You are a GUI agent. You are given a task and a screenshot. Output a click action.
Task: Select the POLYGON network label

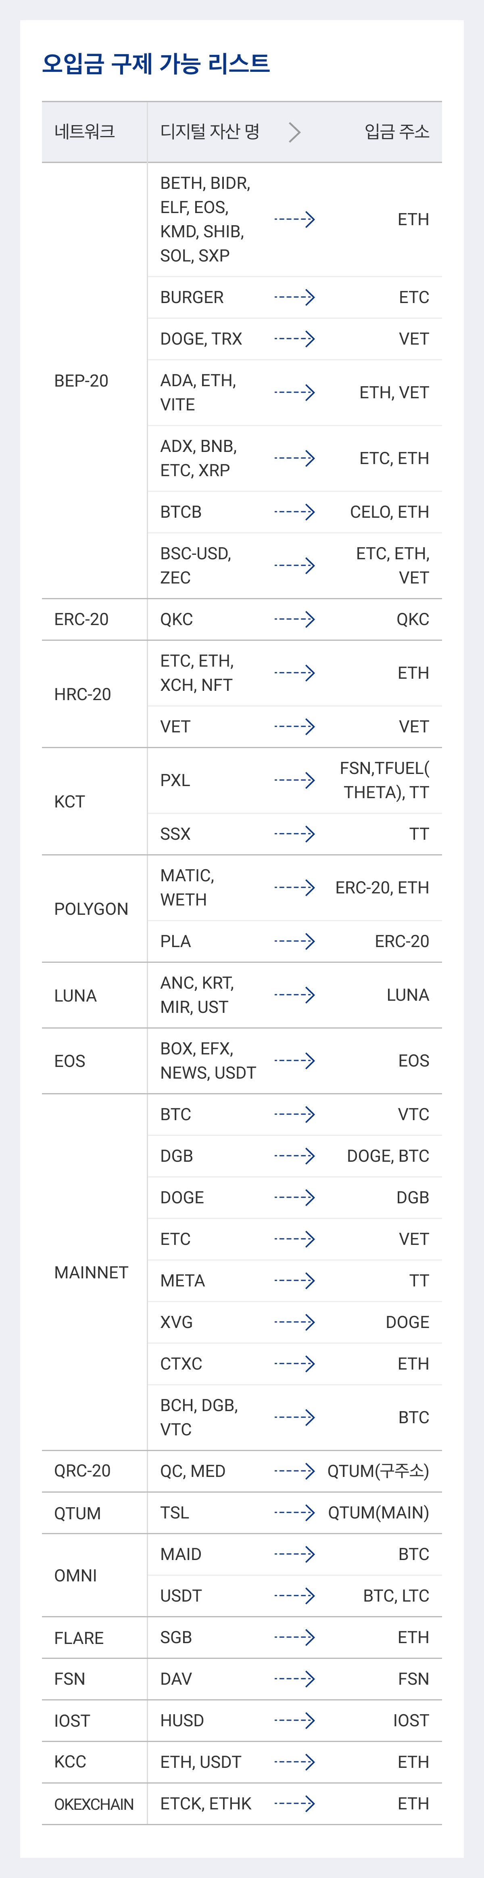tap(91, 909)
